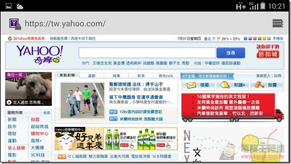Click the 搜尋 search button
The height and width of the screenshot is (164, 291).
click(230, 53)
